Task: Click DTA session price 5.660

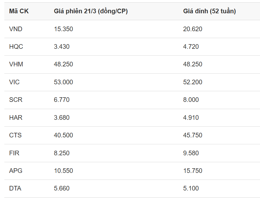Action: pyautogui.click(x=62, y=188)
